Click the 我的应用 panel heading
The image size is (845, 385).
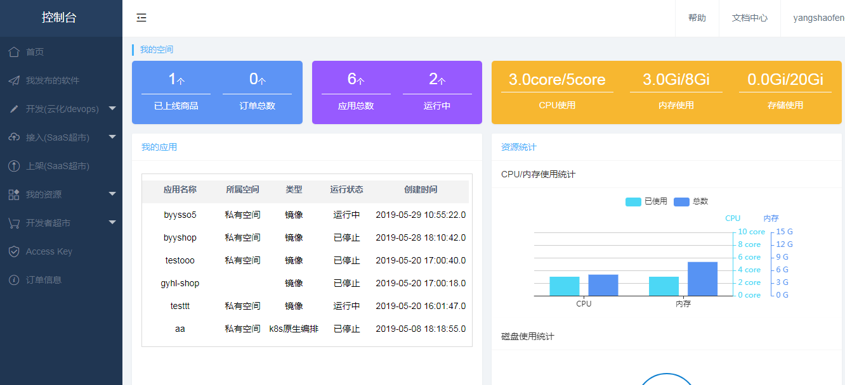tap(159, 147)
